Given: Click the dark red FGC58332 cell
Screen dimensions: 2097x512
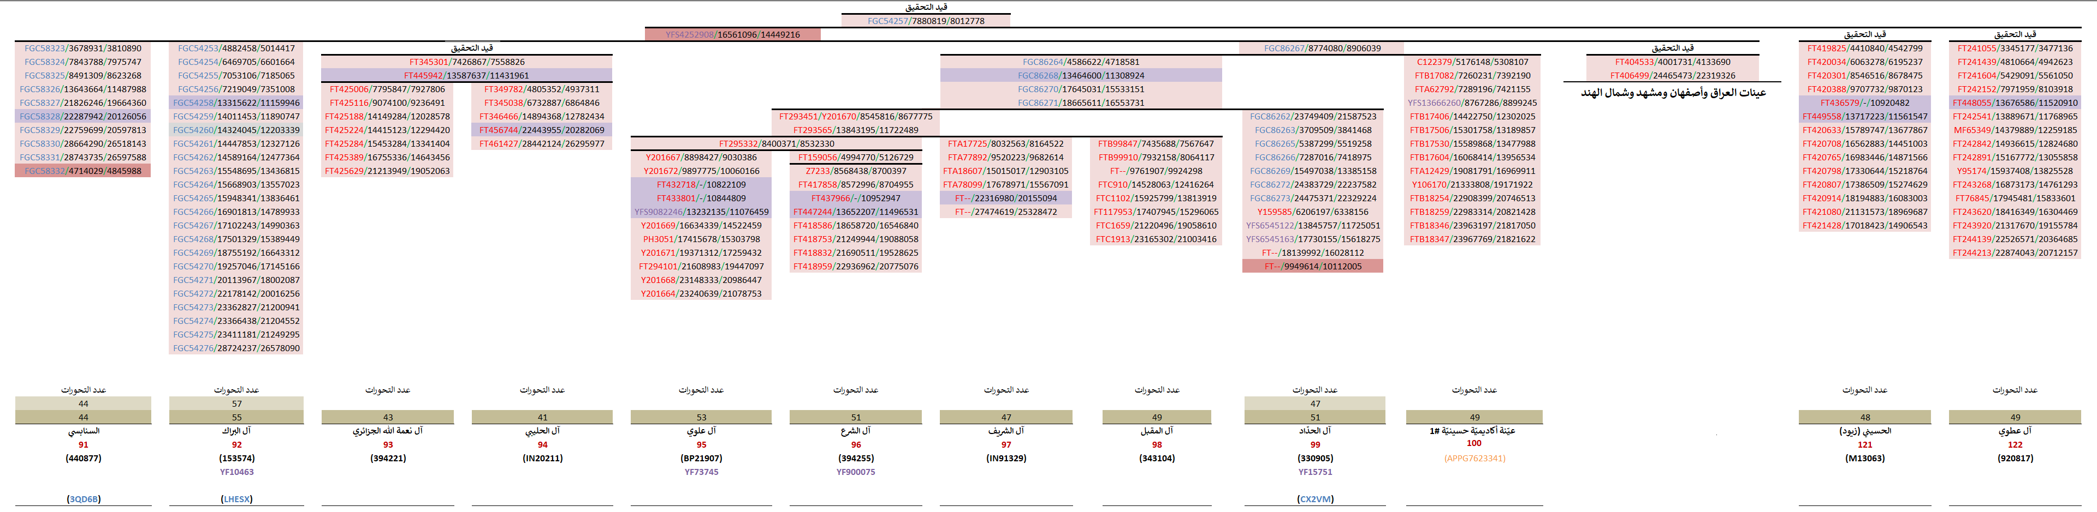Looking at the screenshot, I should click(x=82, y=171).
